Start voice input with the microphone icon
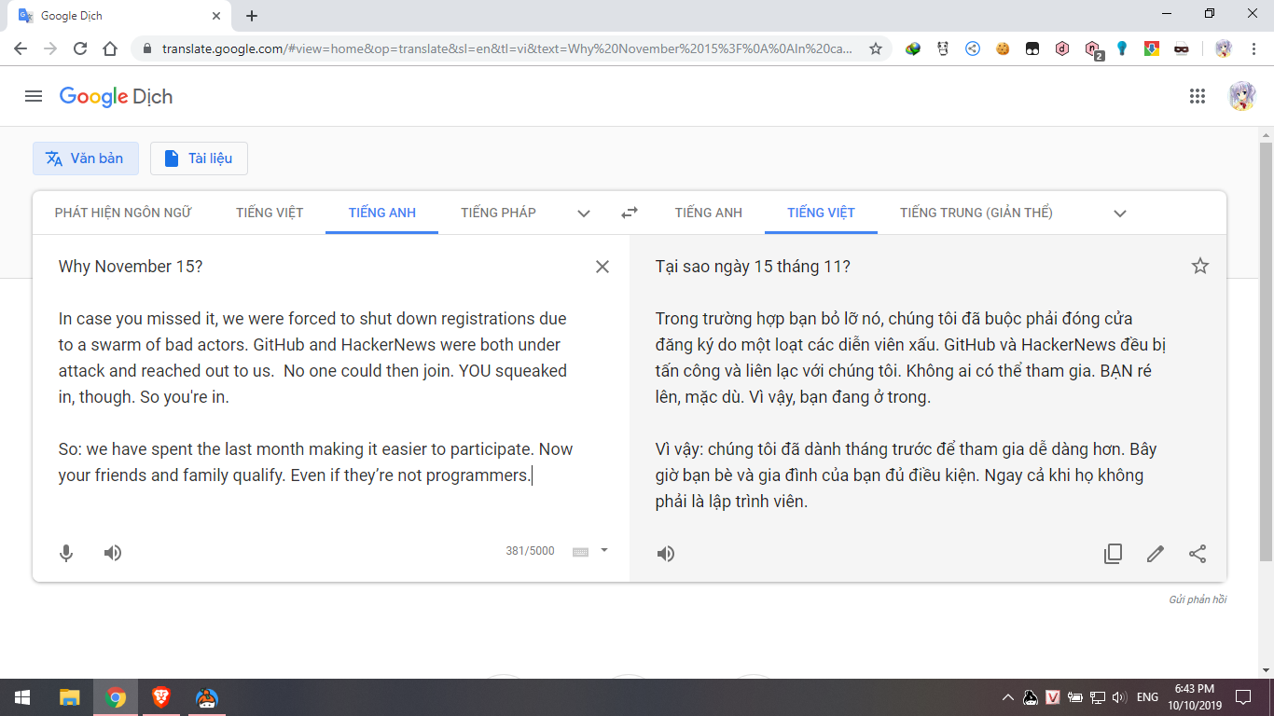The width and height of the screenshot is (1274, 716). click(x=66, y=553)
